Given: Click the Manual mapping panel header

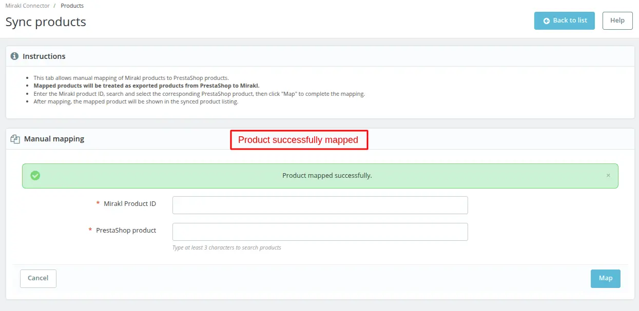Looking at the screenshot, I should tap(54, 139).
